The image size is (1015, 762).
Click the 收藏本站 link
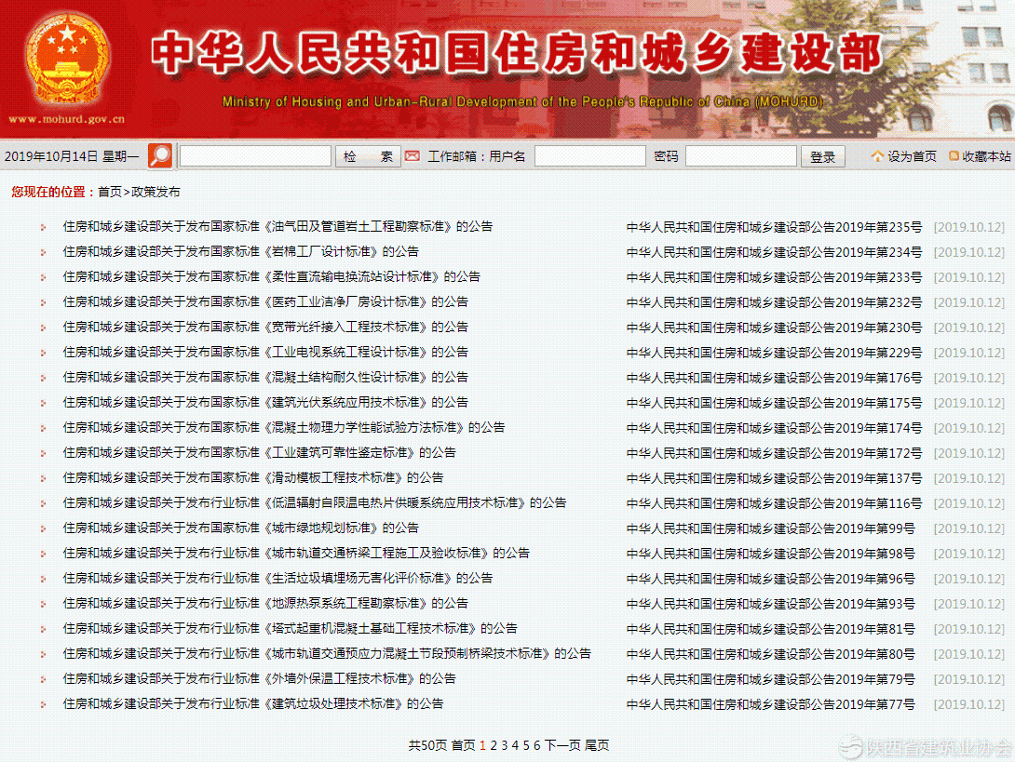click(986, 156)
